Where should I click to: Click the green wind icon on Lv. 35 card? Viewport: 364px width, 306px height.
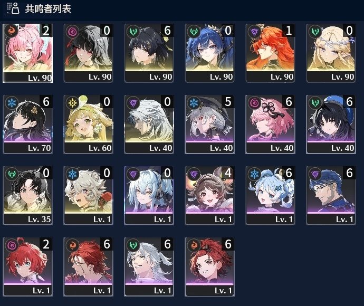12,174
